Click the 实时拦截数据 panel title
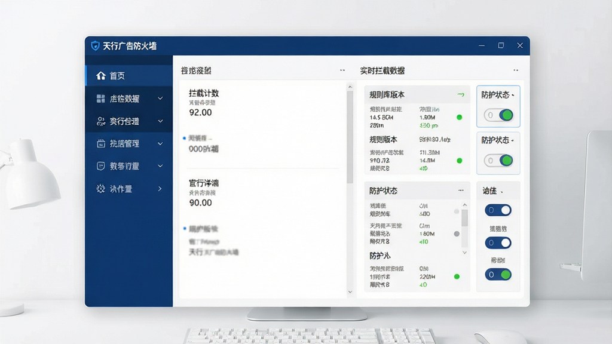This screenshot has height=344, width=612. [x=382, y=70]
